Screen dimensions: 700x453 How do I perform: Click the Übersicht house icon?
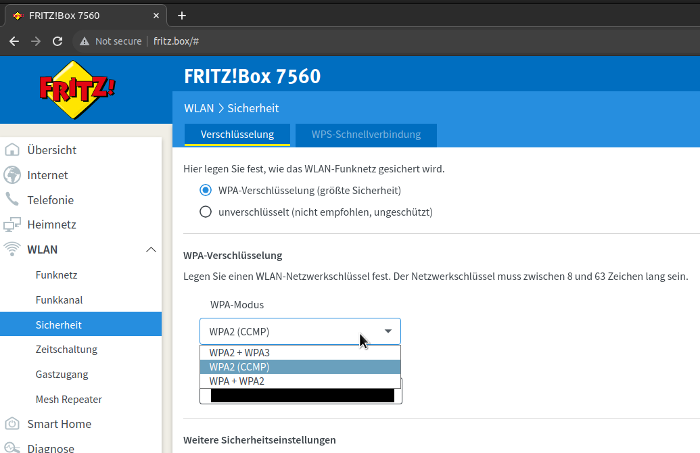13,150
